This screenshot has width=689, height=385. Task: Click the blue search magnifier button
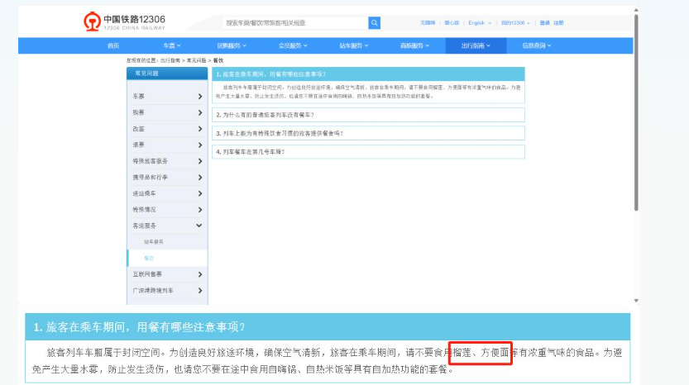click(x=374, y=23)
